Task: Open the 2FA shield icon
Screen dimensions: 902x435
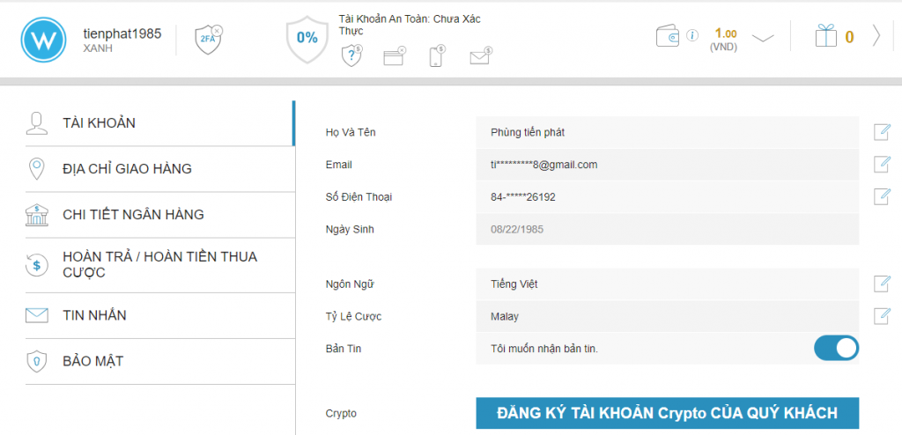Action: point(208,40)
